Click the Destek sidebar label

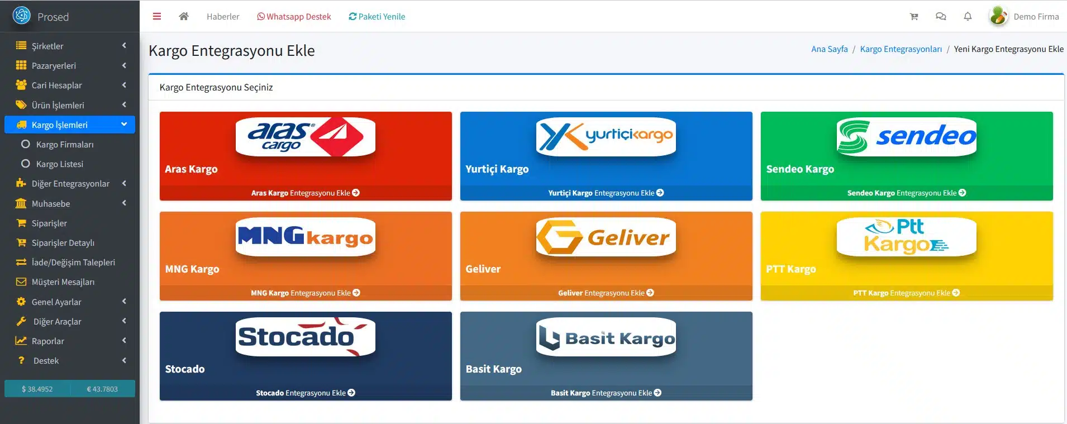click(46, 361)
